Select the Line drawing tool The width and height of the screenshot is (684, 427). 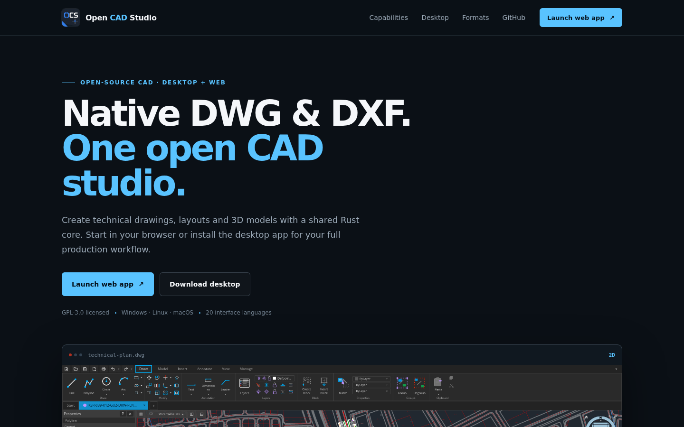click(72, 385)
